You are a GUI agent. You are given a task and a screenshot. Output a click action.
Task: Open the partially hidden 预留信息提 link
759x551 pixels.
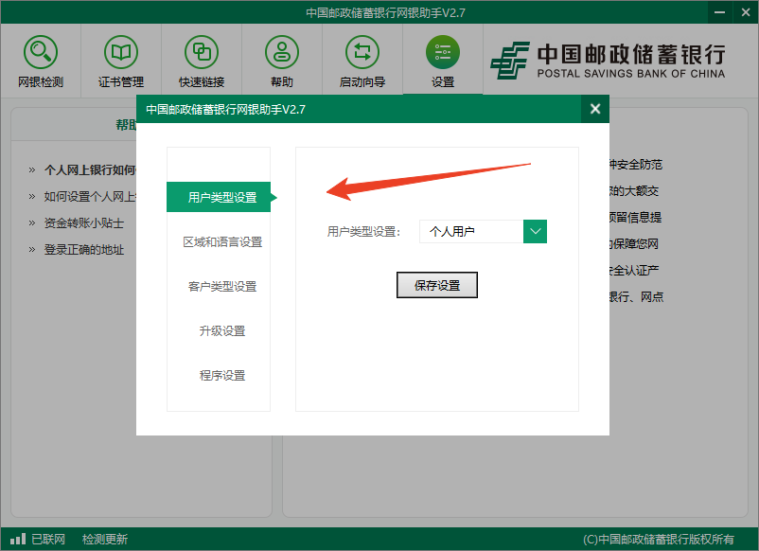(636, 218)
